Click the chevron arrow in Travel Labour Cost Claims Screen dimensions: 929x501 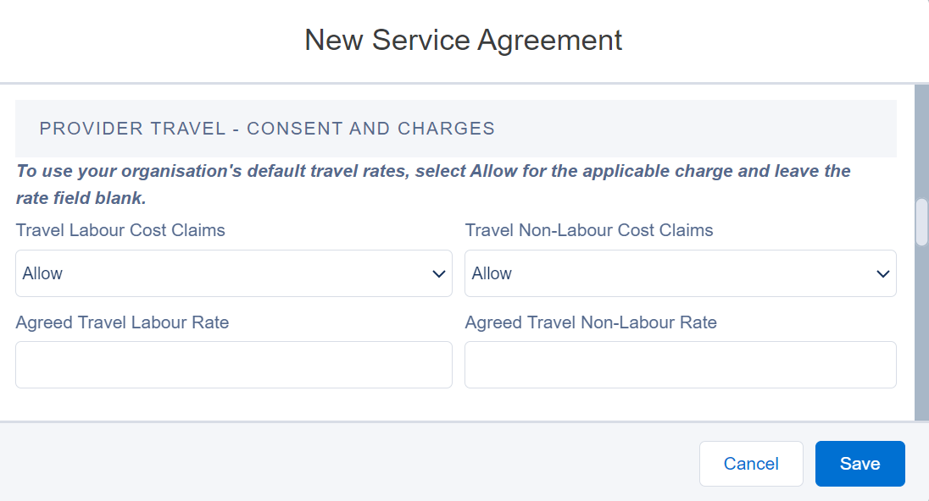[x=439, y=274]
